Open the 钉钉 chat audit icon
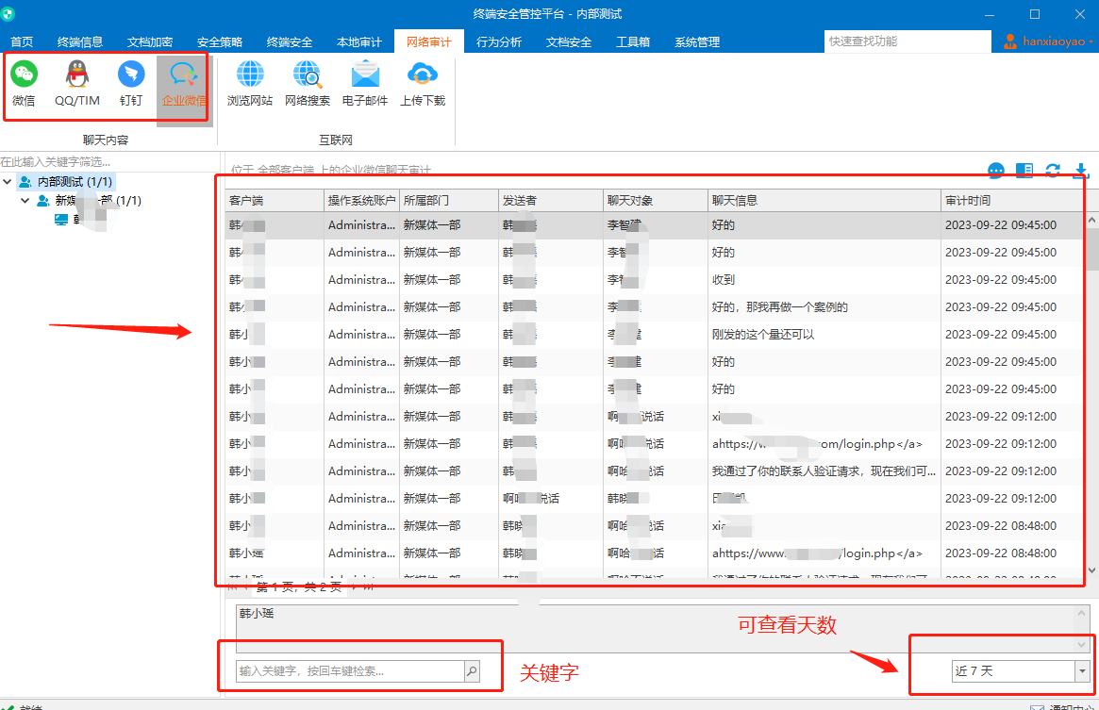 point(131,84)
